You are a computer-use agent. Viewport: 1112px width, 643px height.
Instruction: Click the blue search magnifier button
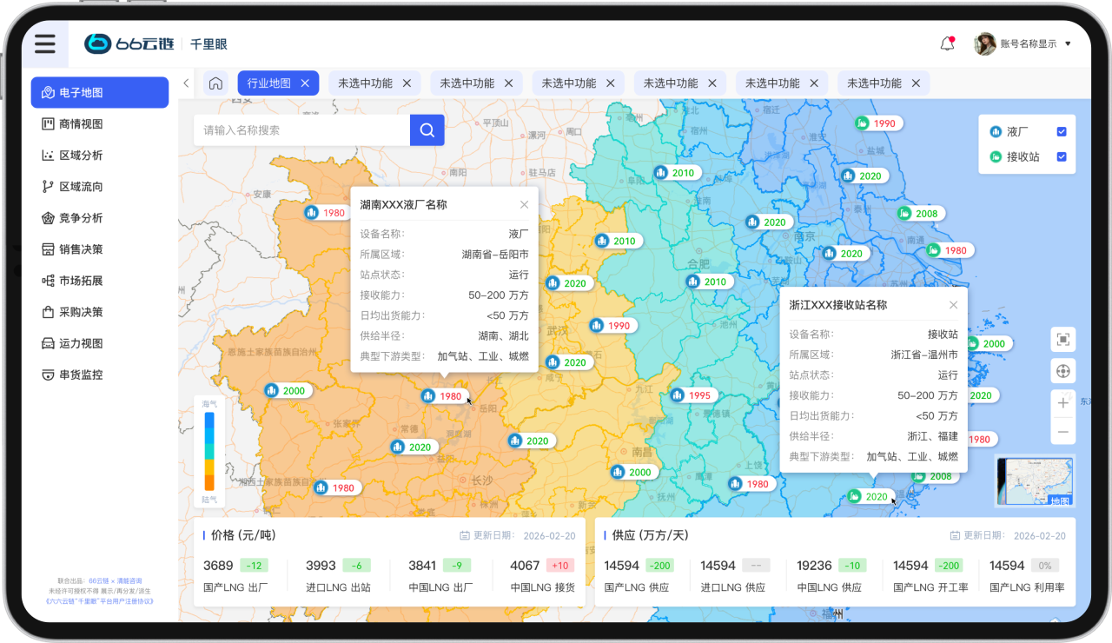[x=427, y=130]
